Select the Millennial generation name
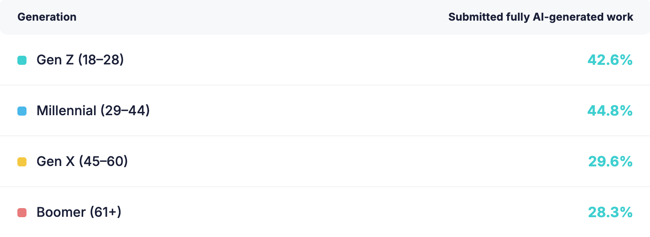The image size is (650, 237). pos(66,111)
